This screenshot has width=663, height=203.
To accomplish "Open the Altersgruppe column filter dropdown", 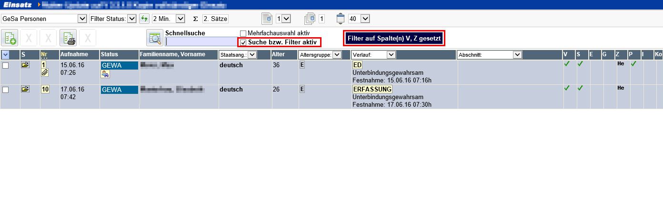I will (321, 55).
